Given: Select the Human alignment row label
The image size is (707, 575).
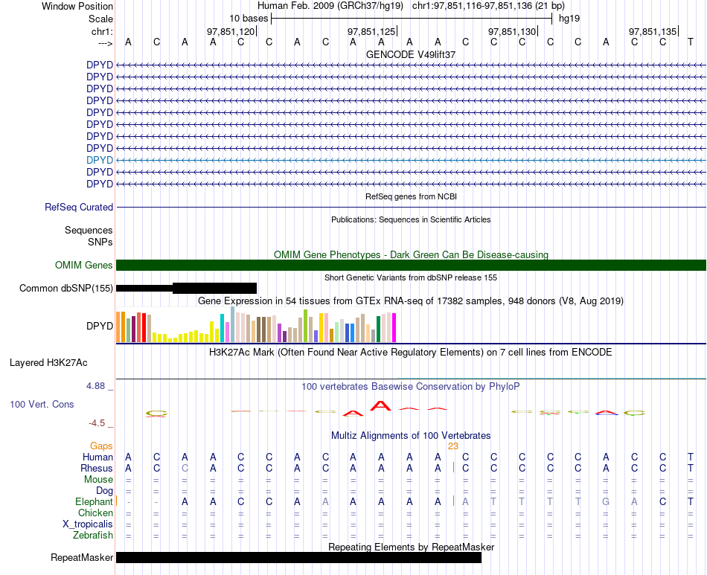Looking at the screenshot, I should (x=97, y=457).
